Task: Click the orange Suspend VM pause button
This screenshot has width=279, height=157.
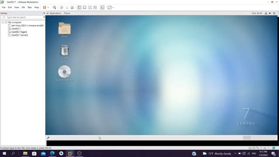Action: (44, 7)
